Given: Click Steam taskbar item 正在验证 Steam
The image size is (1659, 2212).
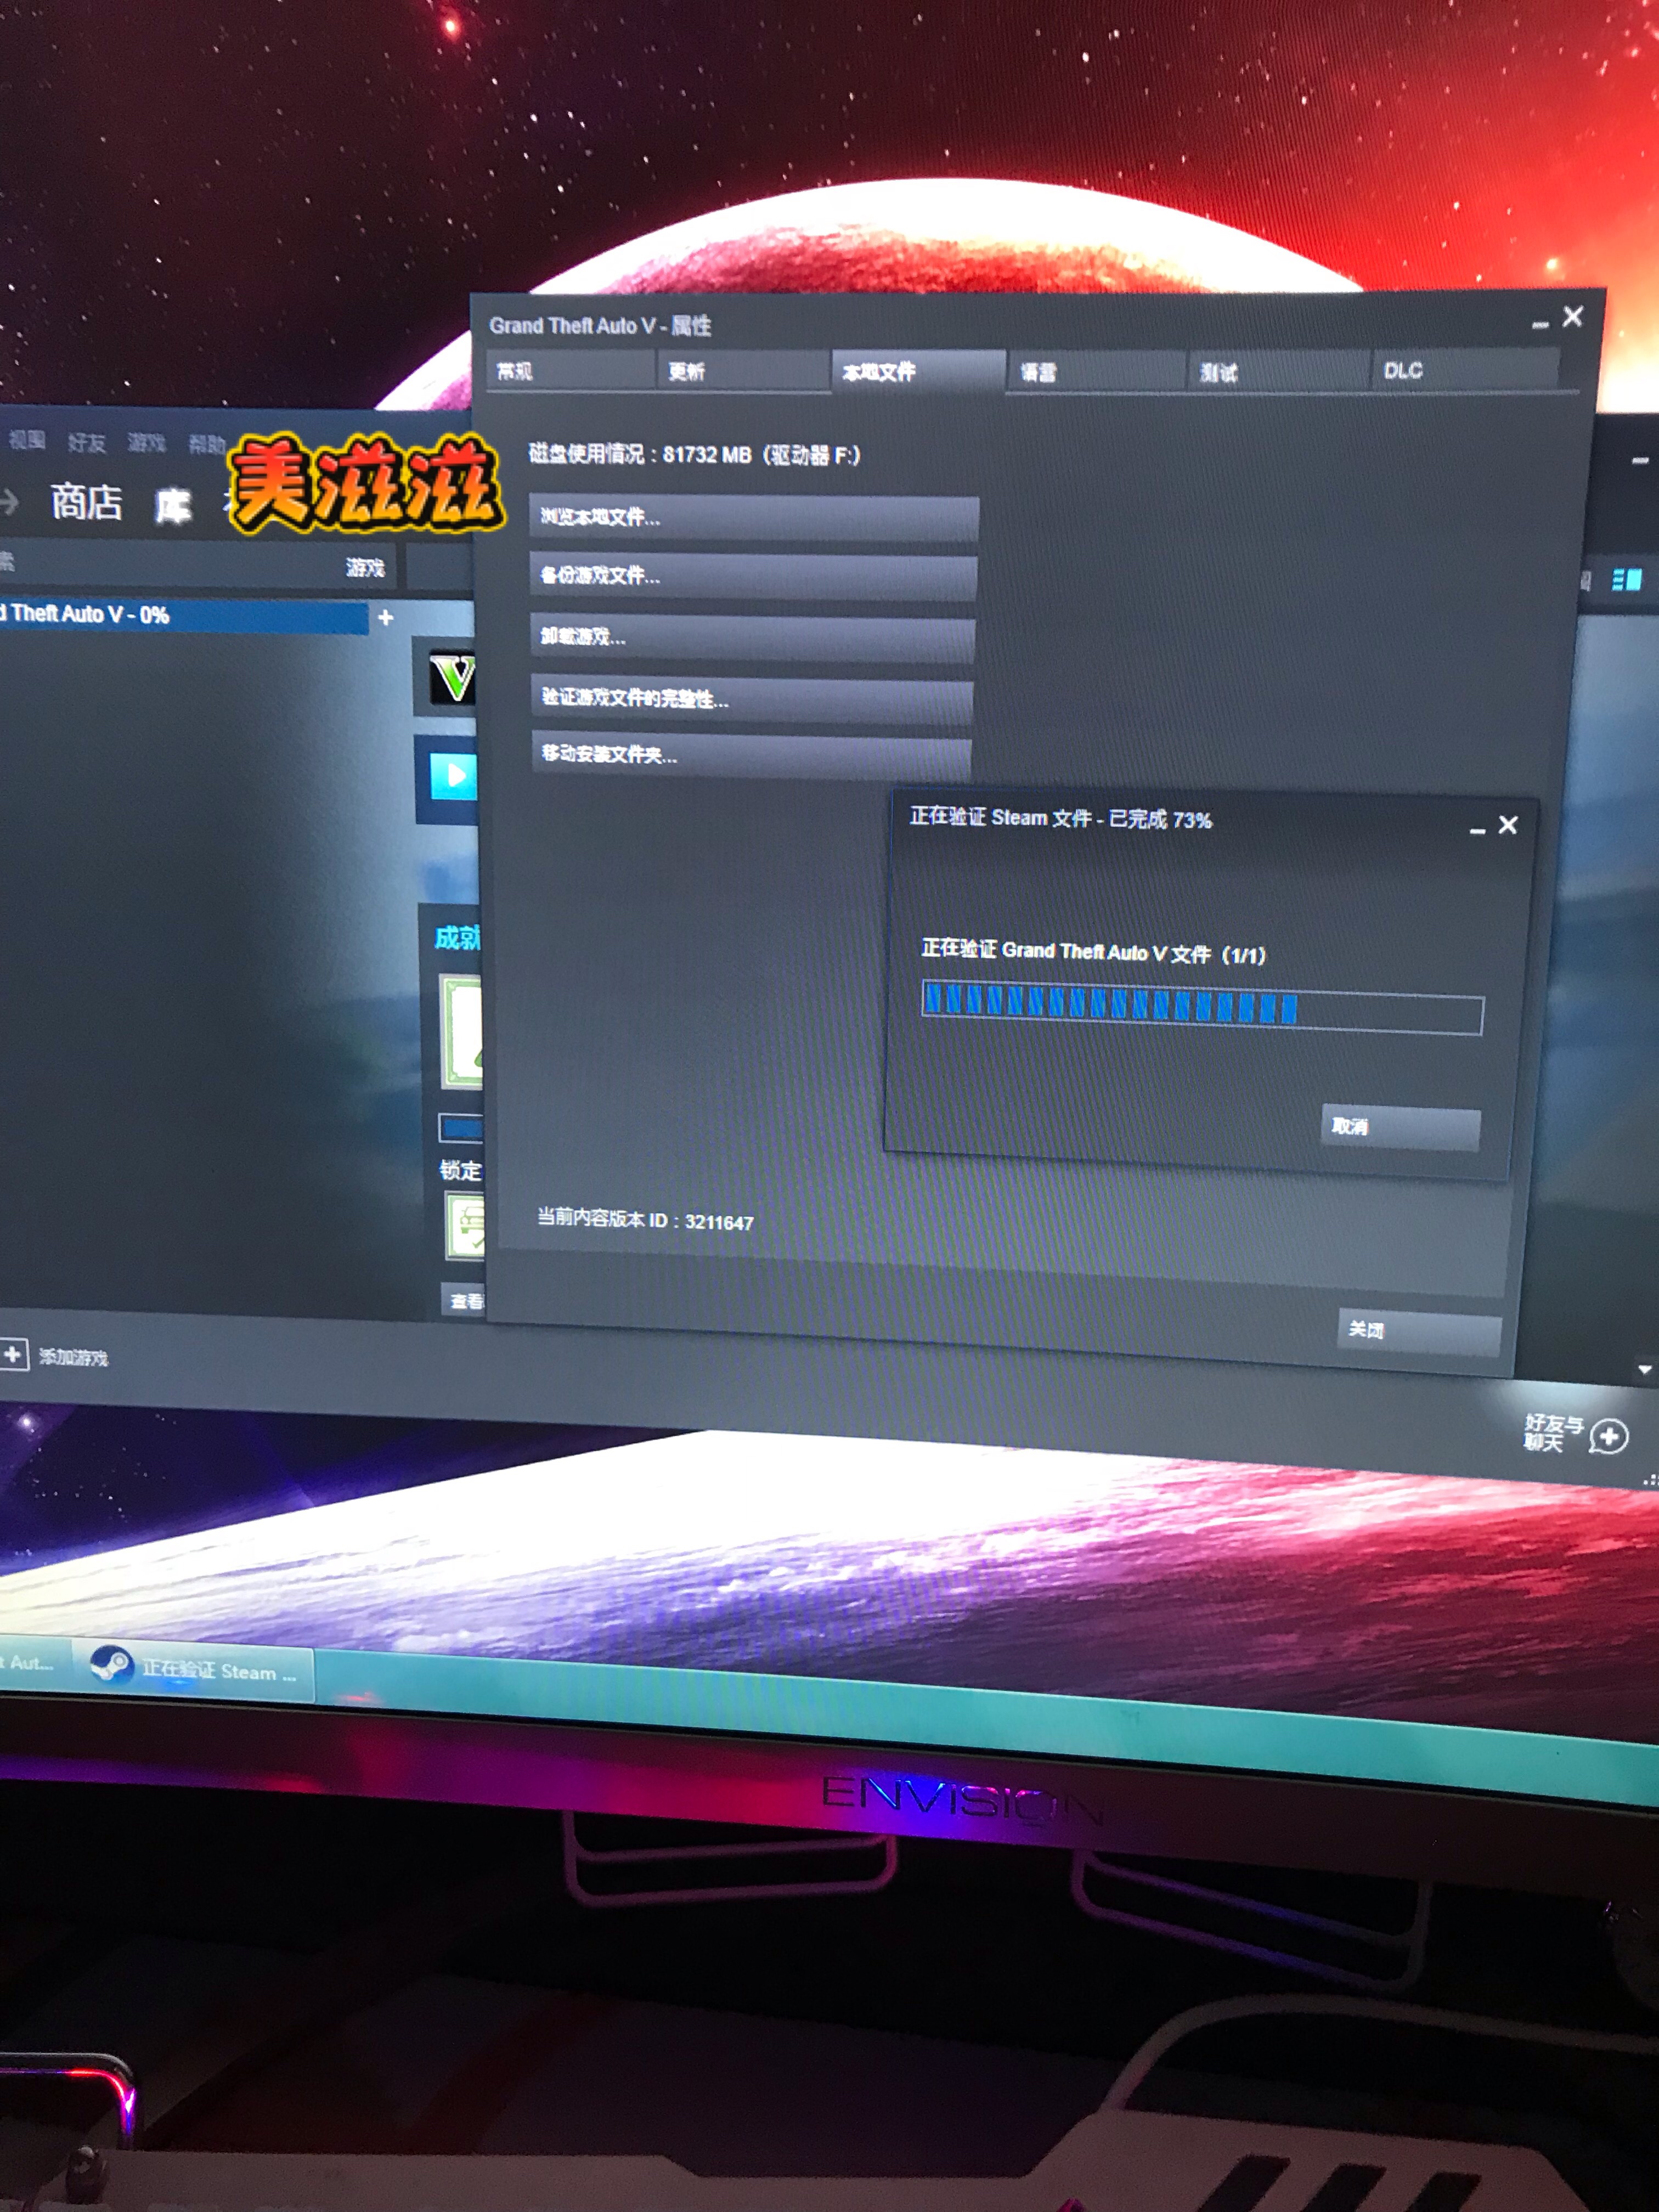Looking at the screenshot, I should click(x=194, y=1671).
